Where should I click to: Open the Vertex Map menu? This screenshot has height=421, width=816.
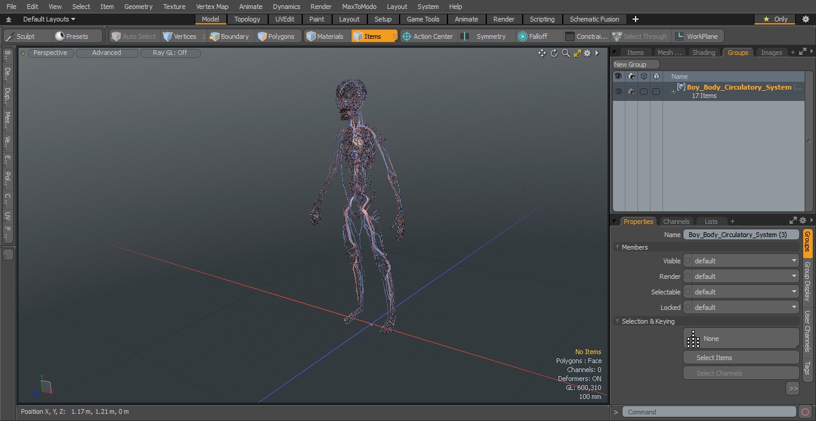pyautogui.click(x=212, y=7)
